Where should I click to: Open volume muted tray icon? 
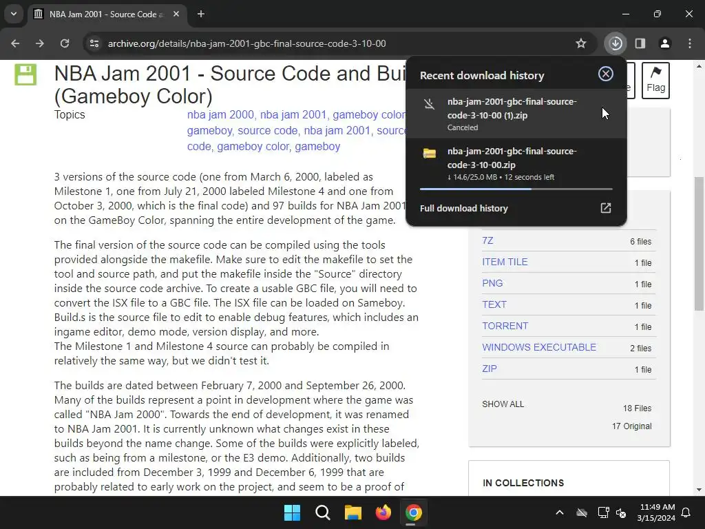pyautogui.click(x=622, y=512)
